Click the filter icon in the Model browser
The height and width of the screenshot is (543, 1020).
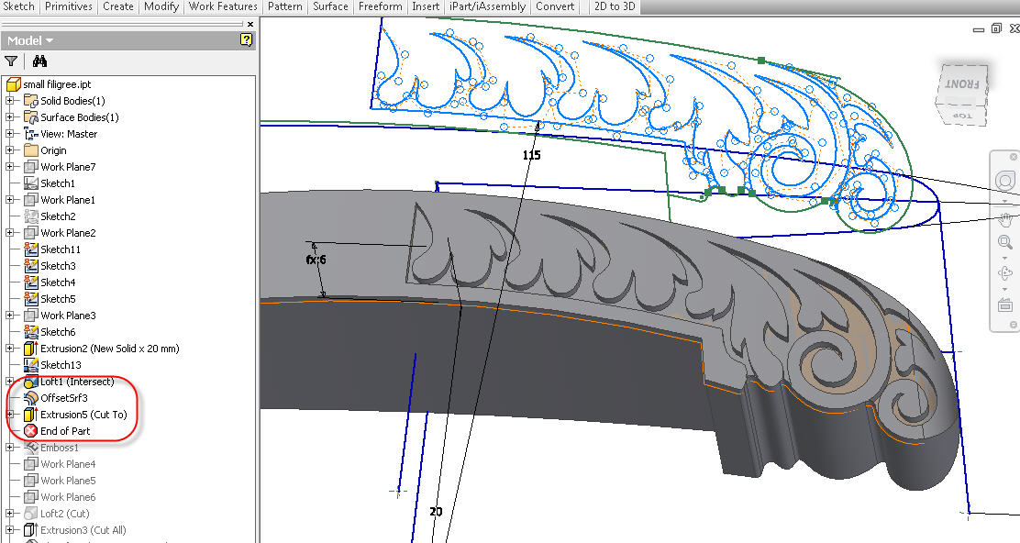[x=11, y=60]
